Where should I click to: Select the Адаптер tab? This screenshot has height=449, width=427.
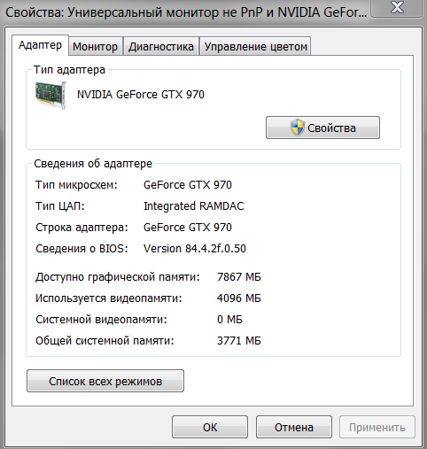click(x=40, y=45)
